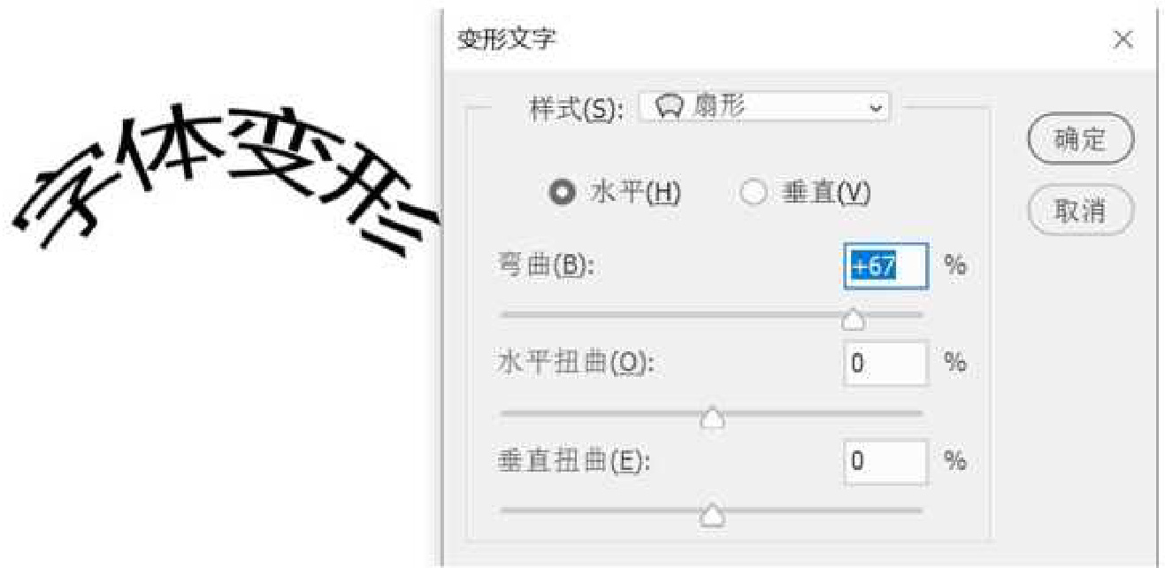This screenshot has width=1165, height=568.
Task: Click the 垂直扭曲 value input field
Action: (886, 462)
